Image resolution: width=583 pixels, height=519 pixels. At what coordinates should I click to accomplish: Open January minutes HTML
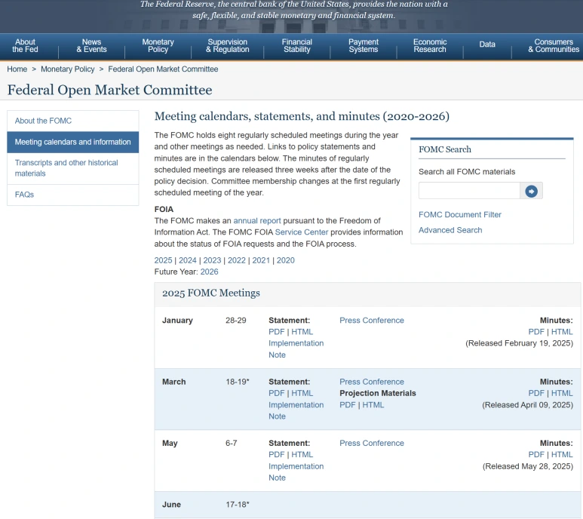click(x=562, y=332)
